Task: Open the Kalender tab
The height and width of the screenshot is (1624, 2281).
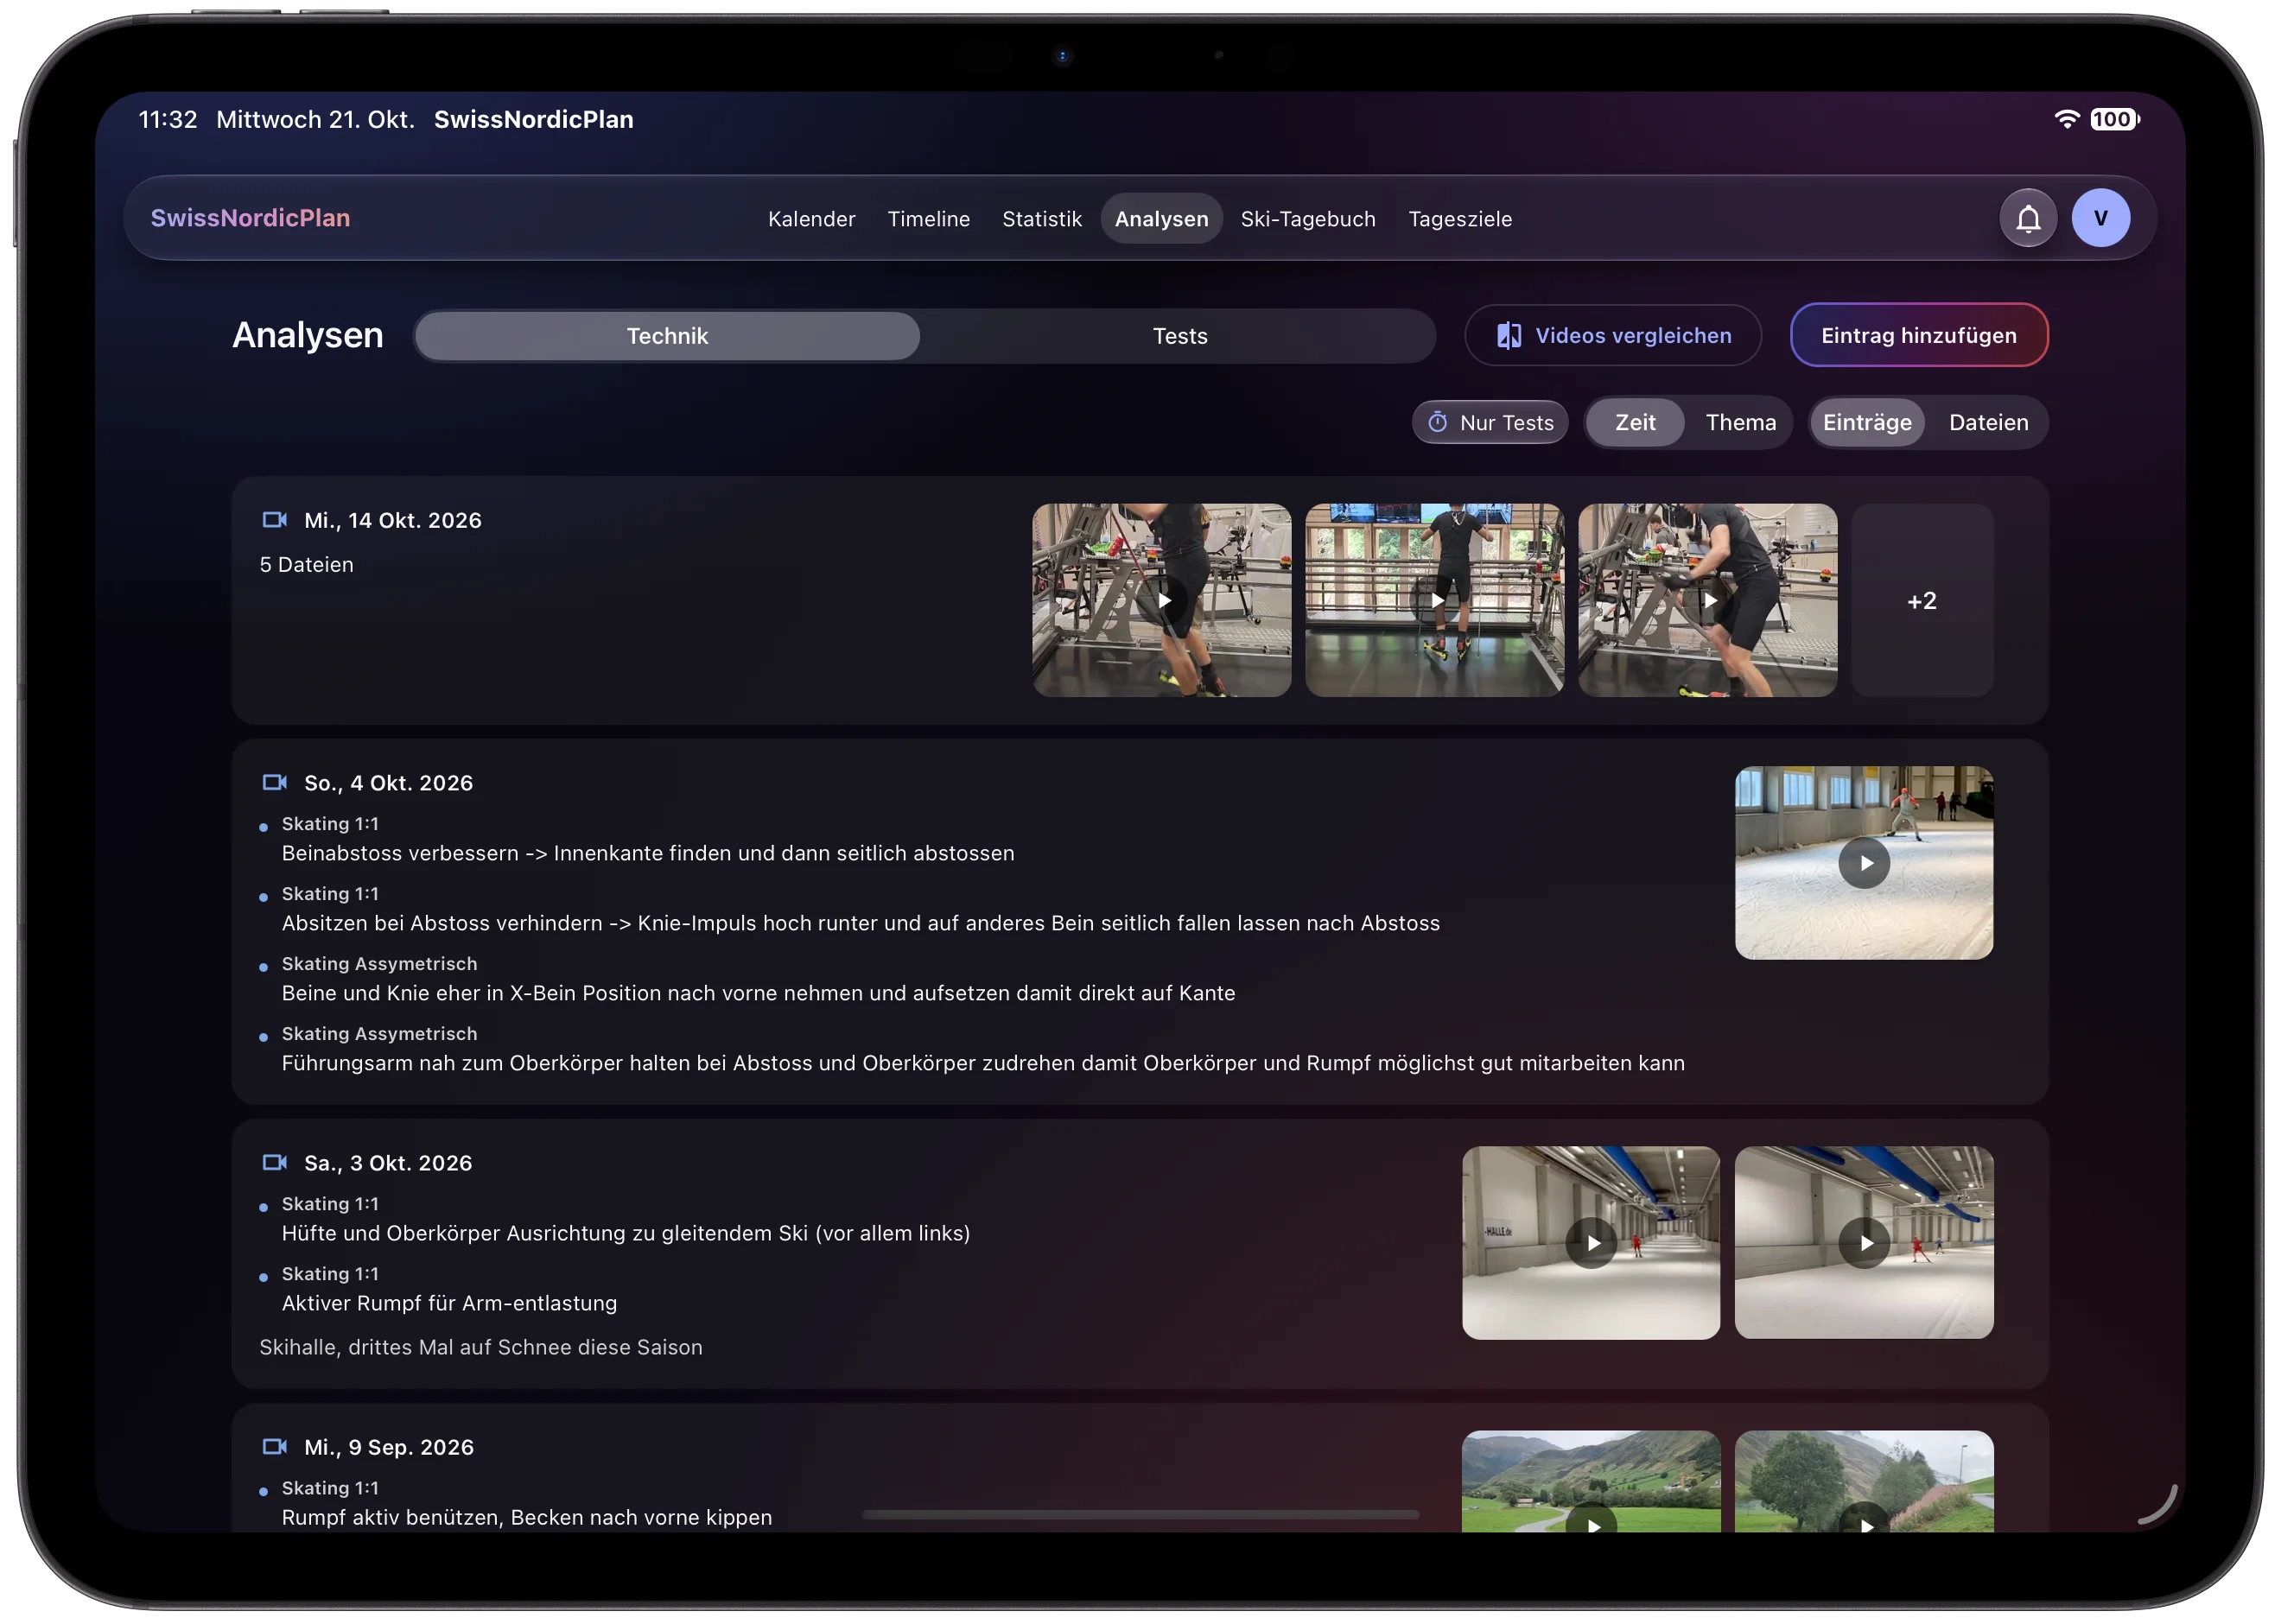Action: click(811, 219)
